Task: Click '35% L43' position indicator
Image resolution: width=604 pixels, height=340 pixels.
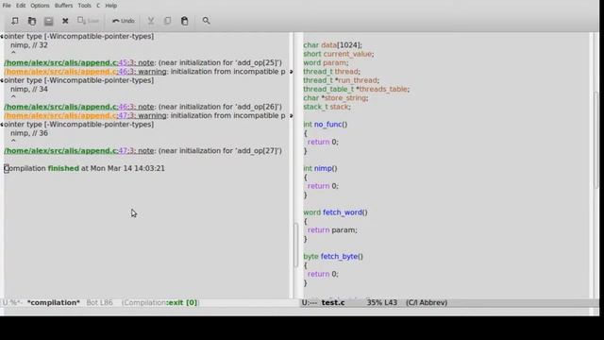Action: (x=381, y=302)
